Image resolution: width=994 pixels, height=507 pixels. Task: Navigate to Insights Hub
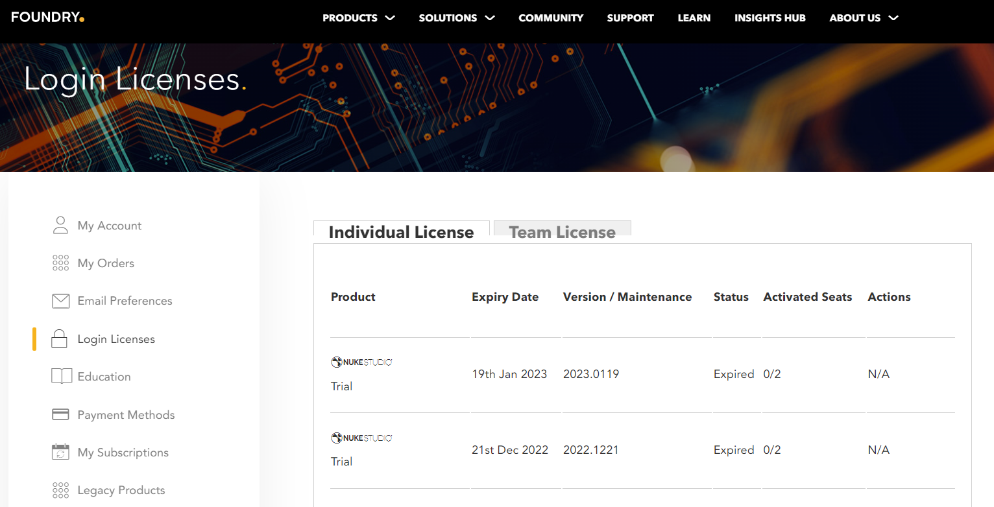pos(770,18)
